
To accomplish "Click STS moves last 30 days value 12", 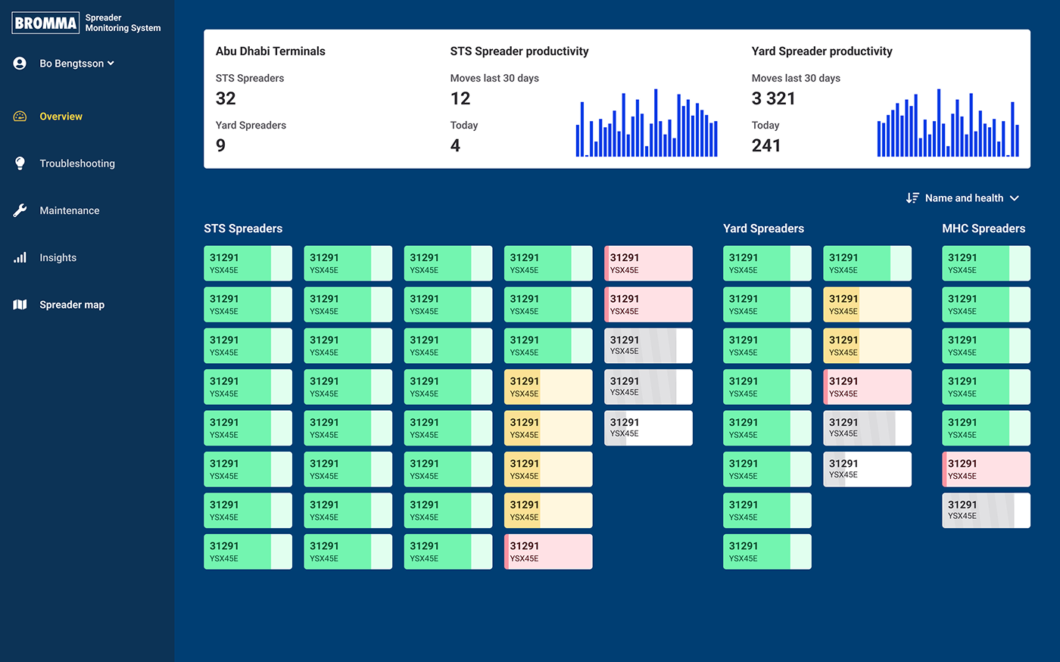I will 460,98.
